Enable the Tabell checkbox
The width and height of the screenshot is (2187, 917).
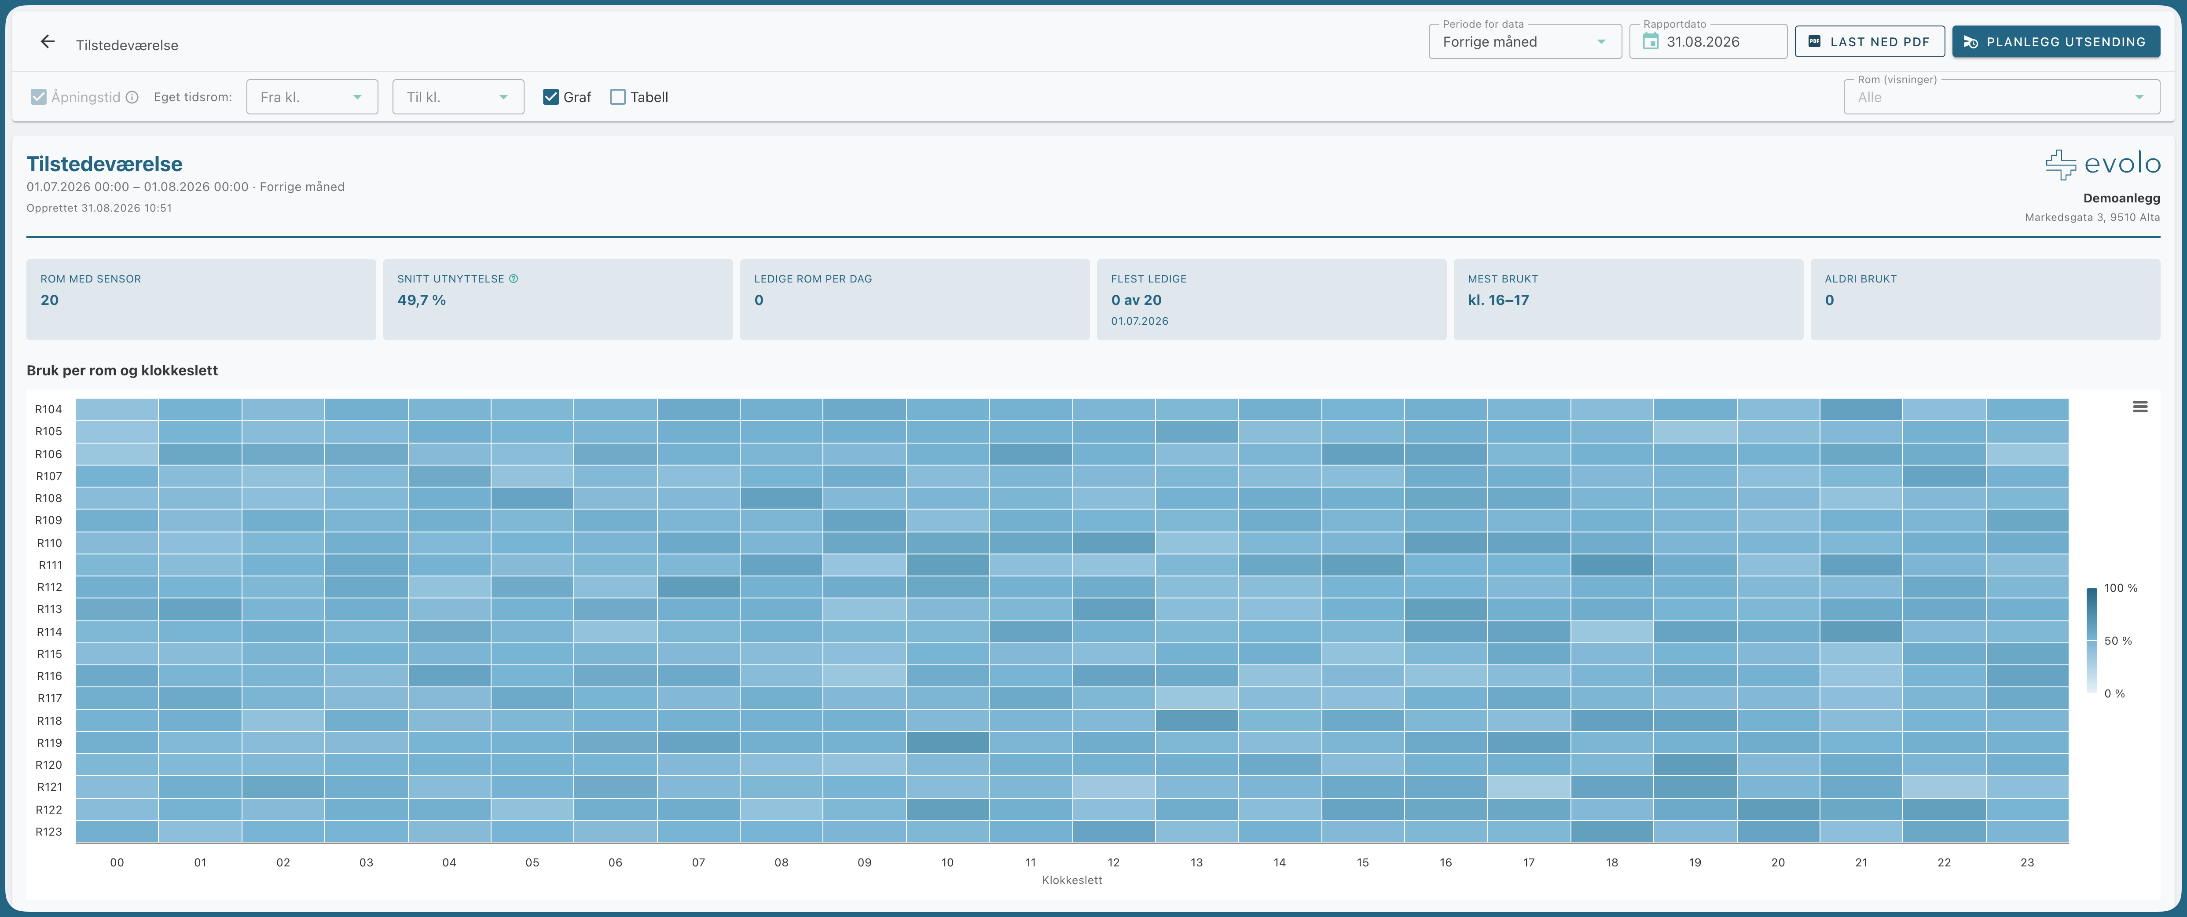(618, 97)
